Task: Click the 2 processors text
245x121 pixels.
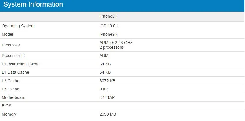Action: [111, 48]
